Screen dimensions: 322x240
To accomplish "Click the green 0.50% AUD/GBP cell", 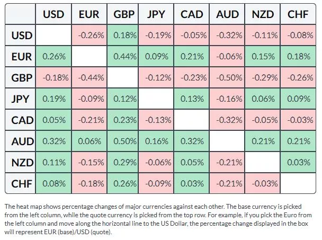I will 123,141.
